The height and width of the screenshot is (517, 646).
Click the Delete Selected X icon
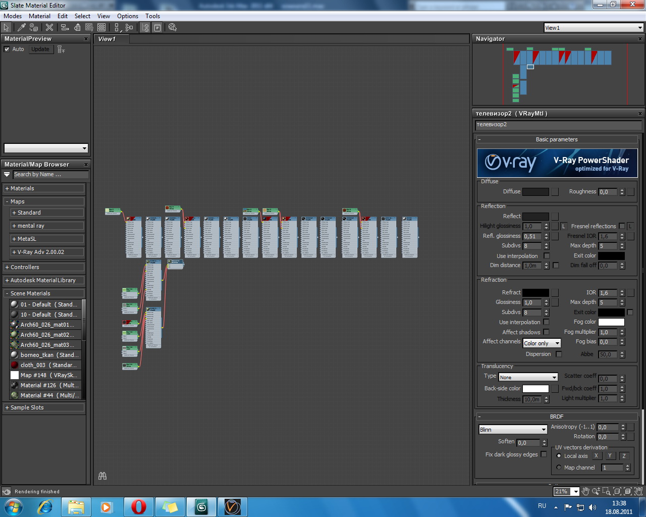[49, 27]
